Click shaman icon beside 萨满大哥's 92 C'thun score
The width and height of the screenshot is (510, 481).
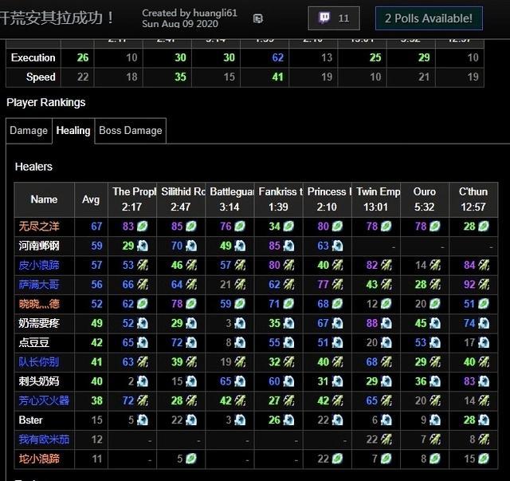click(484, 285)
